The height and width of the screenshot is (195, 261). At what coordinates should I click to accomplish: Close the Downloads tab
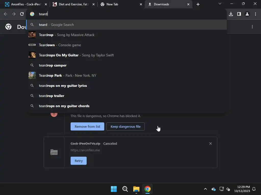(188, 4)
